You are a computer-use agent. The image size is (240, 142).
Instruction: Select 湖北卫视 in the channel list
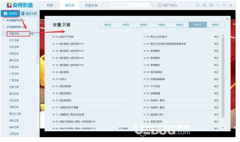[14, 121]
